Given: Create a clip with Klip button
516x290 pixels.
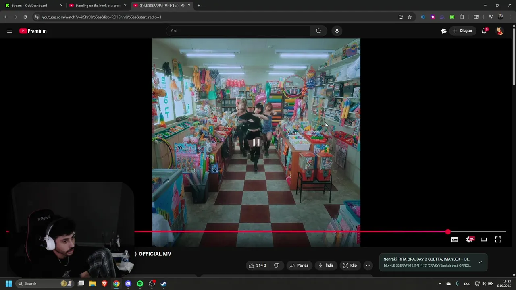Looking at the screenshot, I should (x=350, y=265).
